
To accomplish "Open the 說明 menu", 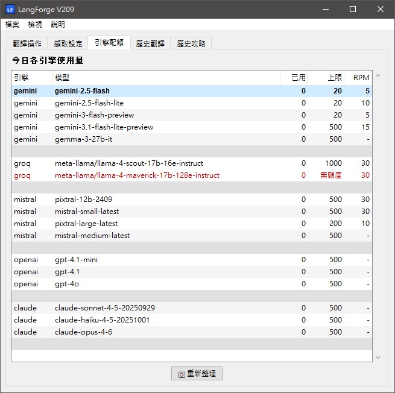I will (58, 25).
